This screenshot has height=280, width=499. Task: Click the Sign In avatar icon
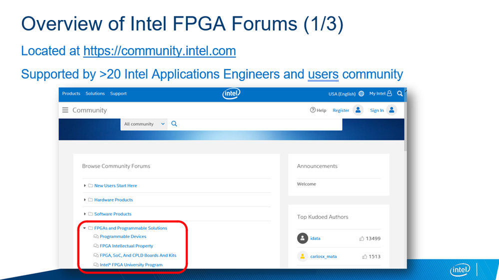pos(392,110)
